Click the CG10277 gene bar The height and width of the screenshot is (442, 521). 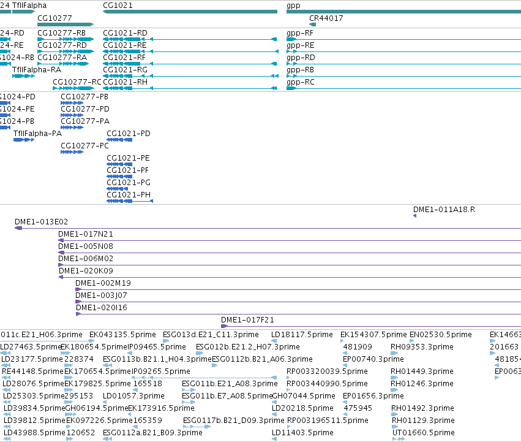pos(66,25)
